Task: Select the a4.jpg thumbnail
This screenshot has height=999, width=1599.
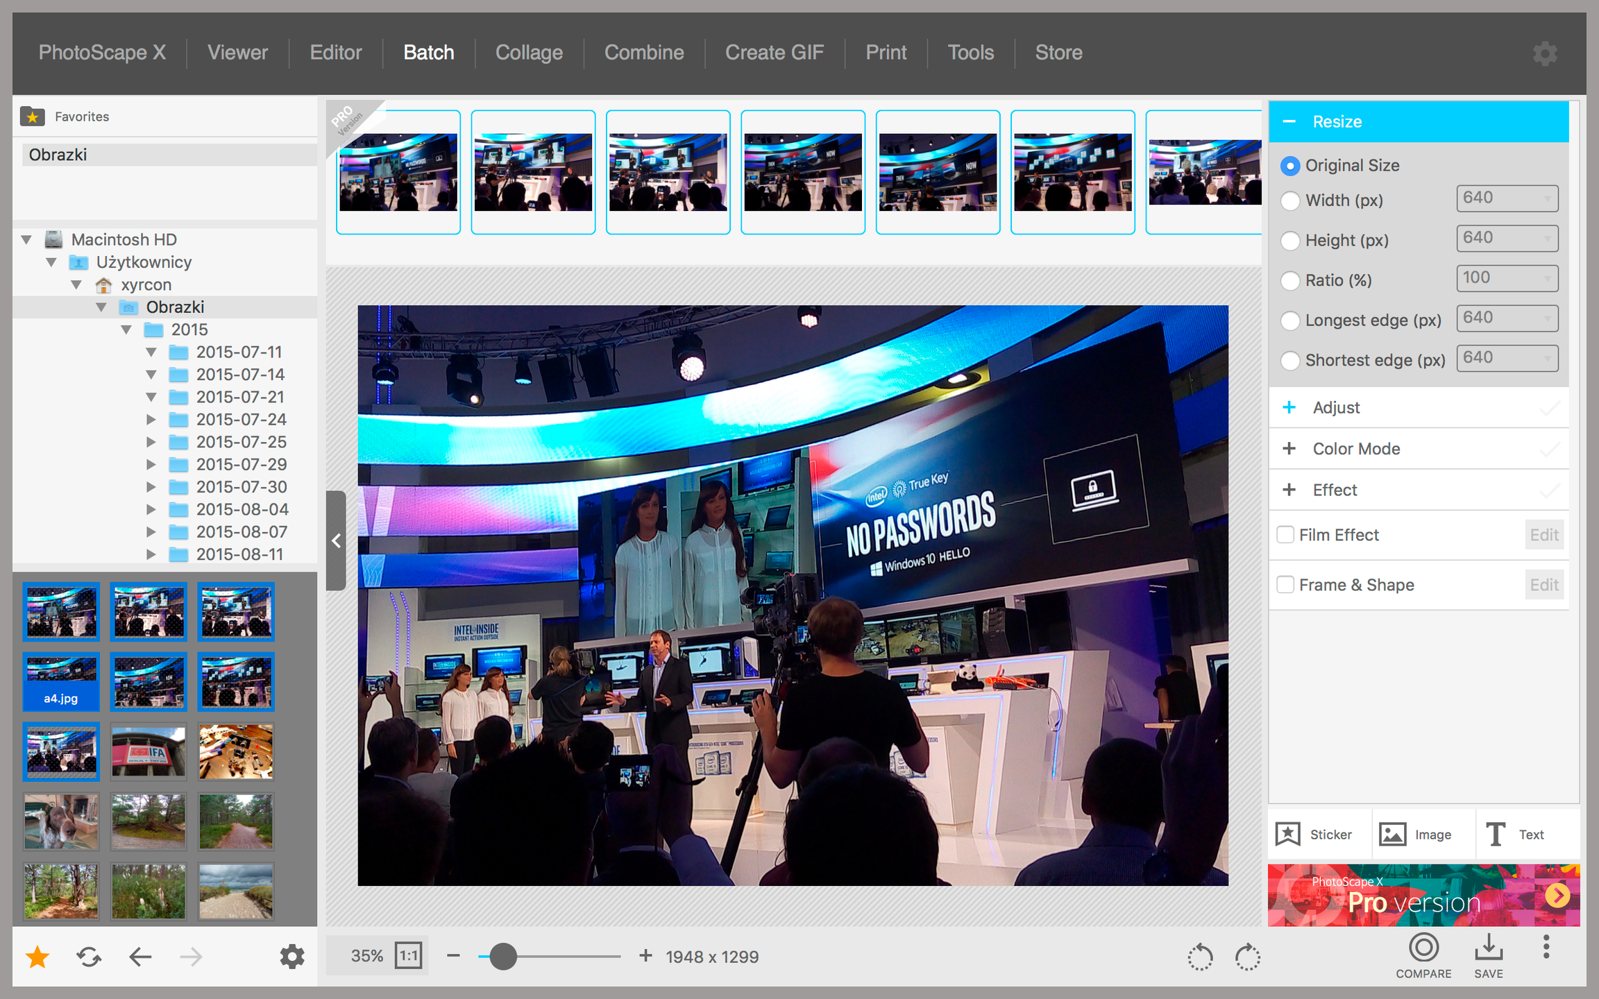Action: pos(61,682)
